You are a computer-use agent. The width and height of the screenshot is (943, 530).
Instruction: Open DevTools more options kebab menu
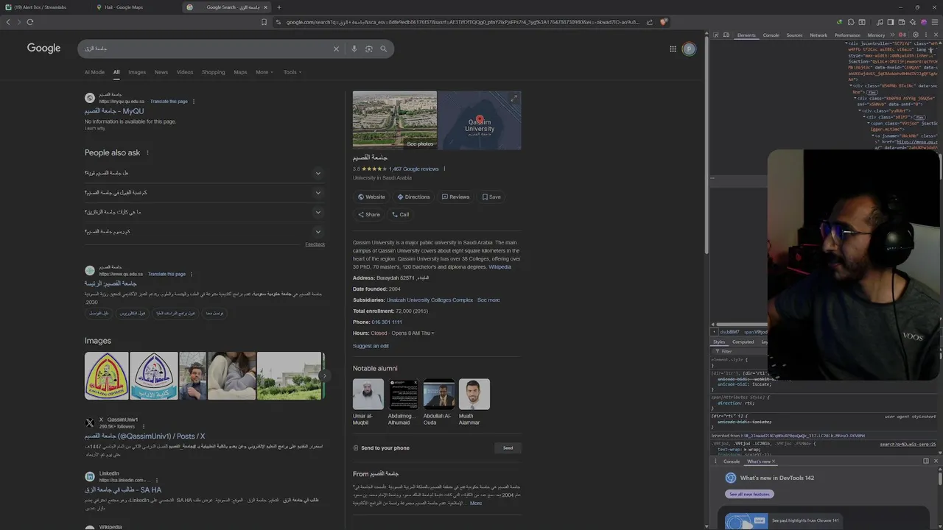point(925,35)
